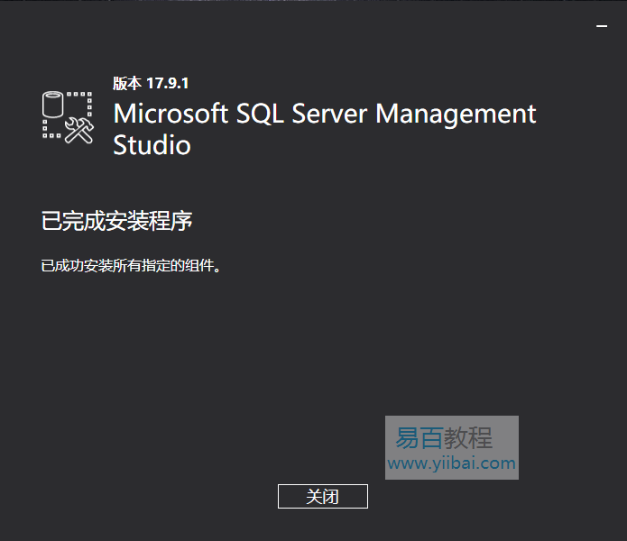
Task: Click the 已完成安装程序 heading
Action: (x=117, y=221)
